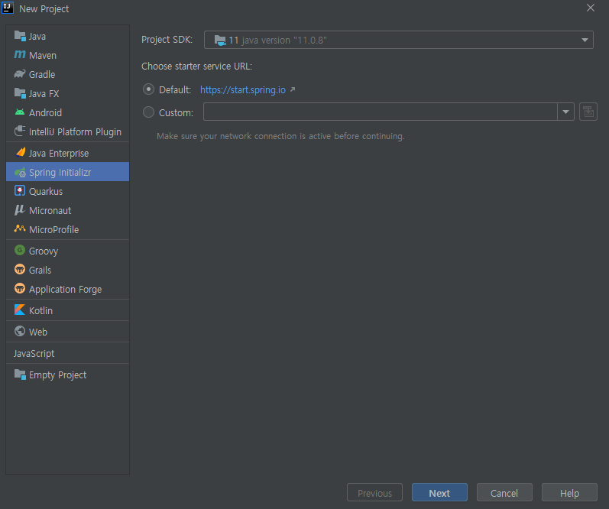The image size is (609, 509).
Task: Select the Groovy list entry
Action: pos(67,251)
